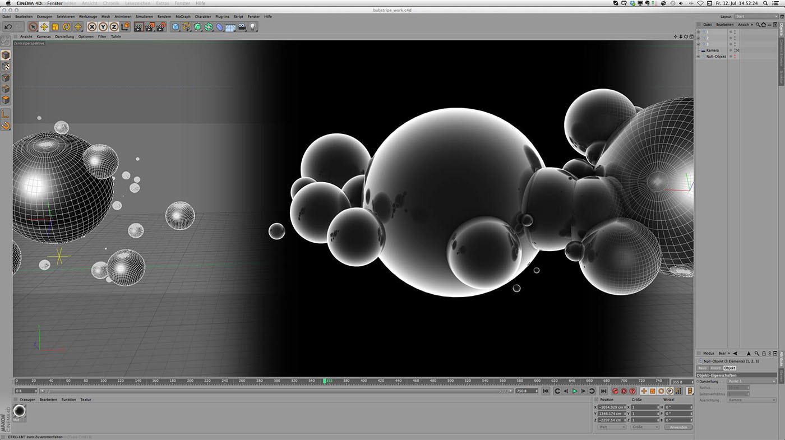Open the Darstellung dropdown in attributes
The image size is (785, 440).
pos(751,381)
